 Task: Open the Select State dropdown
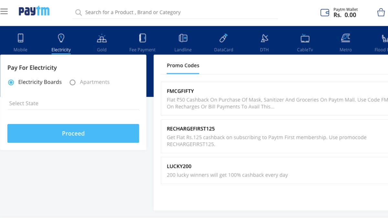[73, 103]
